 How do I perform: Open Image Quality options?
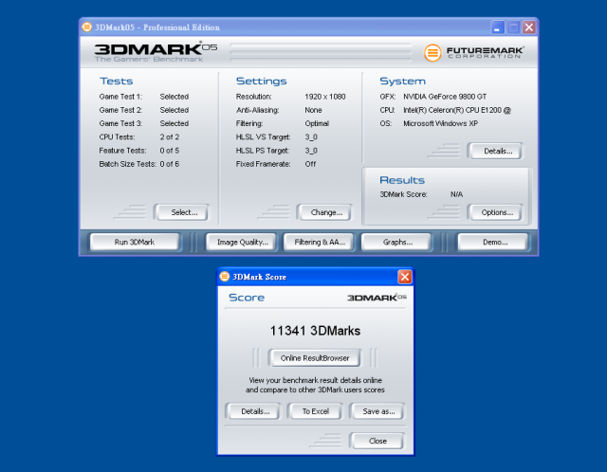click(243, 243)
